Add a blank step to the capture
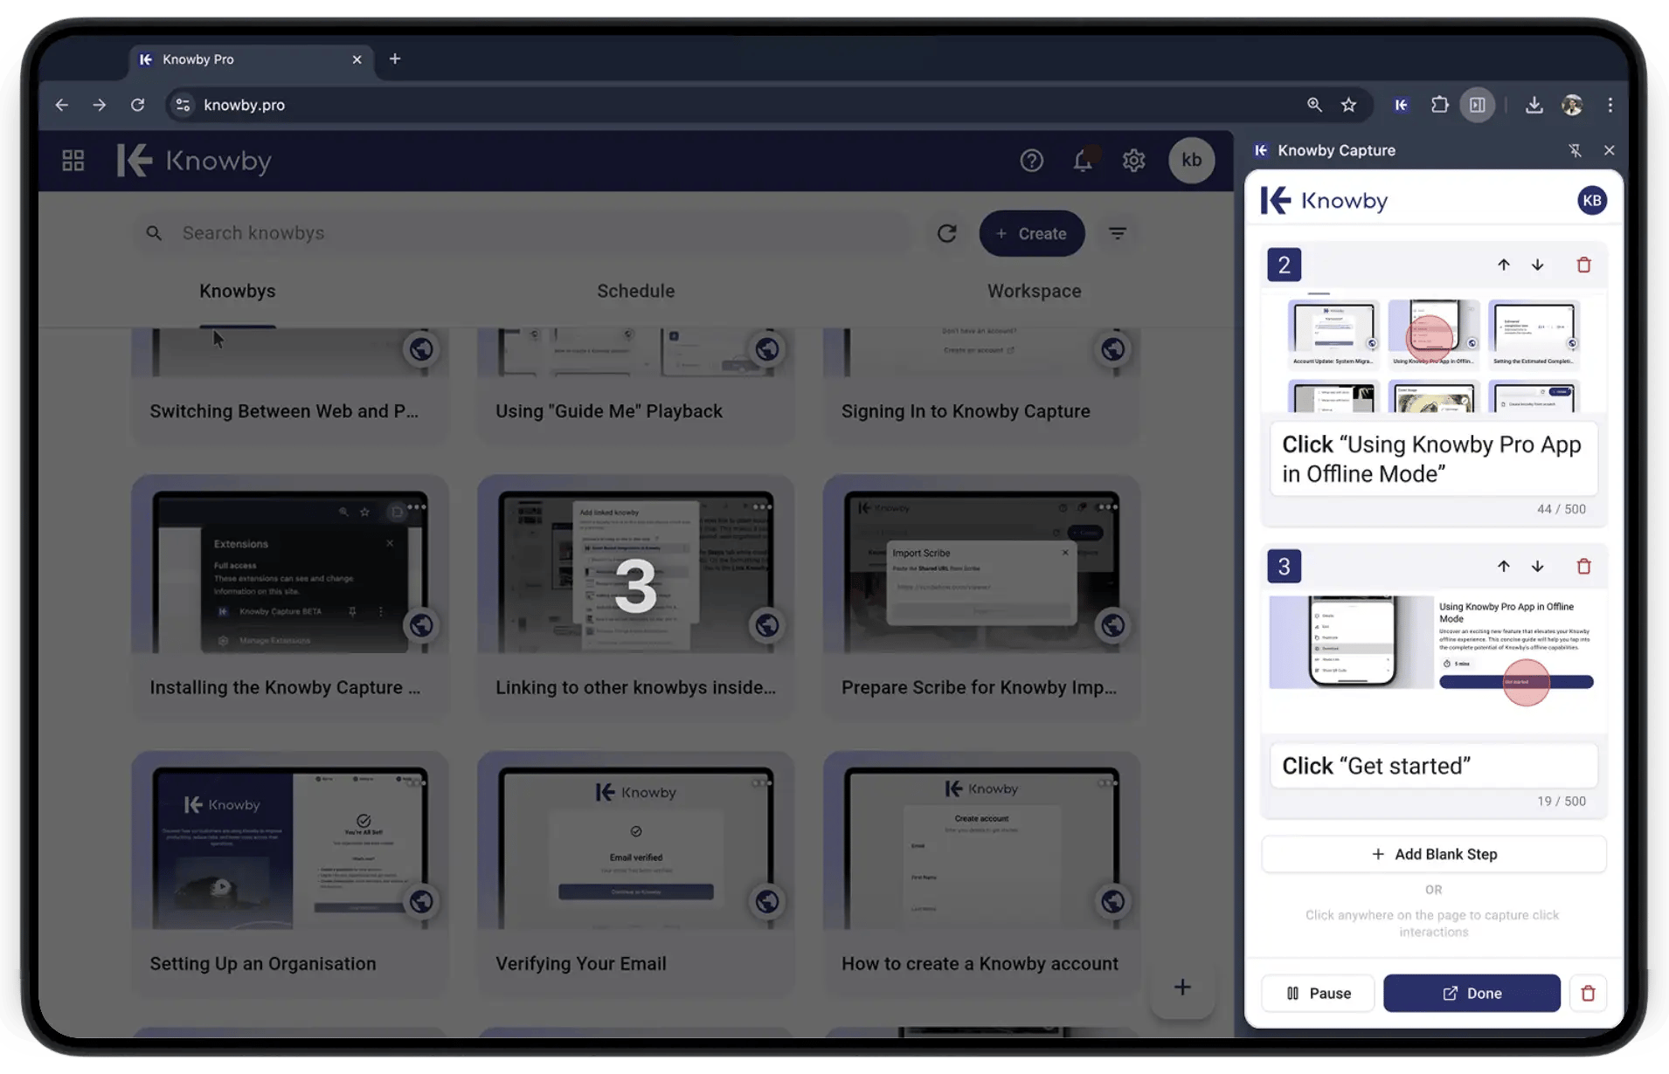Screen dimensions: 1669x1074 pos(1433,854)
